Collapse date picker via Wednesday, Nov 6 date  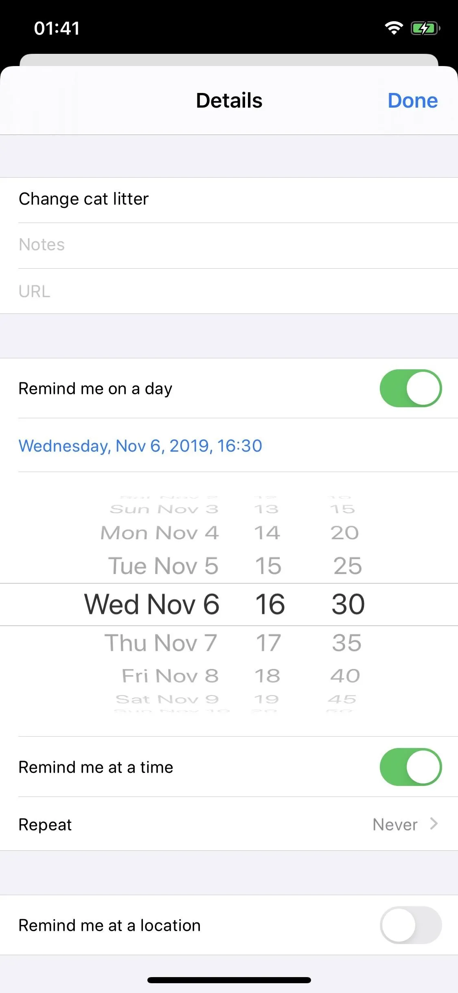[x=140, y=446]
